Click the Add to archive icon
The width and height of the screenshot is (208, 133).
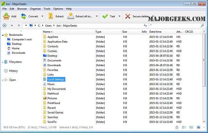6,16
